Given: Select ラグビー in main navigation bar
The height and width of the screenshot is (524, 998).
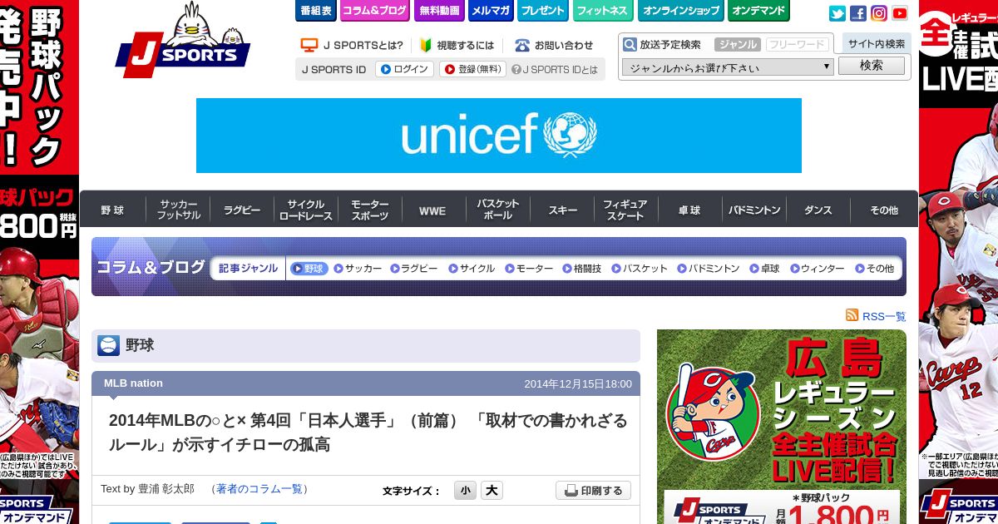Looking at the screenshot, I should pos(242,210).
